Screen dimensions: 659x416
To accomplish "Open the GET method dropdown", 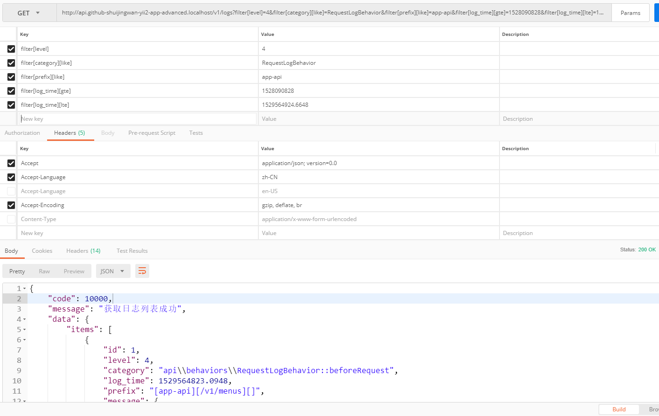I will (x=29, y=13).
